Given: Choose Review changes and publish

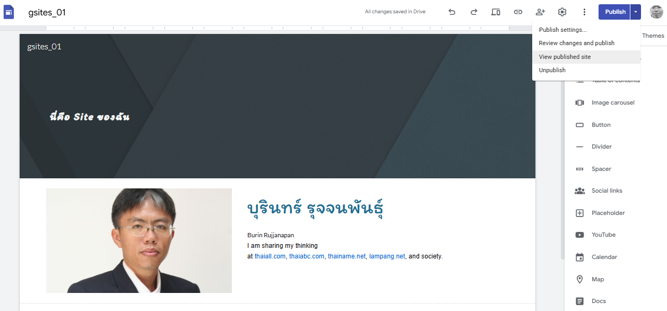Looking at the screenshot, I should pyautogui.click(x=576, y=43).
